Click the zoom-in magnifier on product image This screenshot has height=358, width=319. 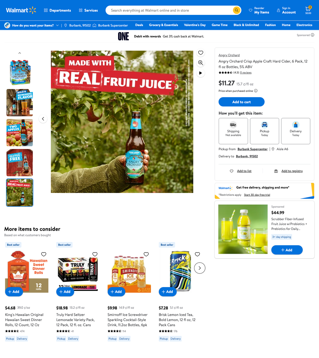pyautogui.click(x=200, y=63)
